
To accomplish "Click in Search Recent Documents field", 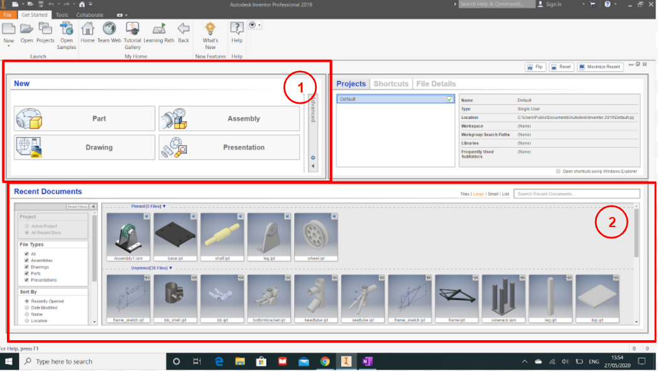I will [x=576, y=194].
